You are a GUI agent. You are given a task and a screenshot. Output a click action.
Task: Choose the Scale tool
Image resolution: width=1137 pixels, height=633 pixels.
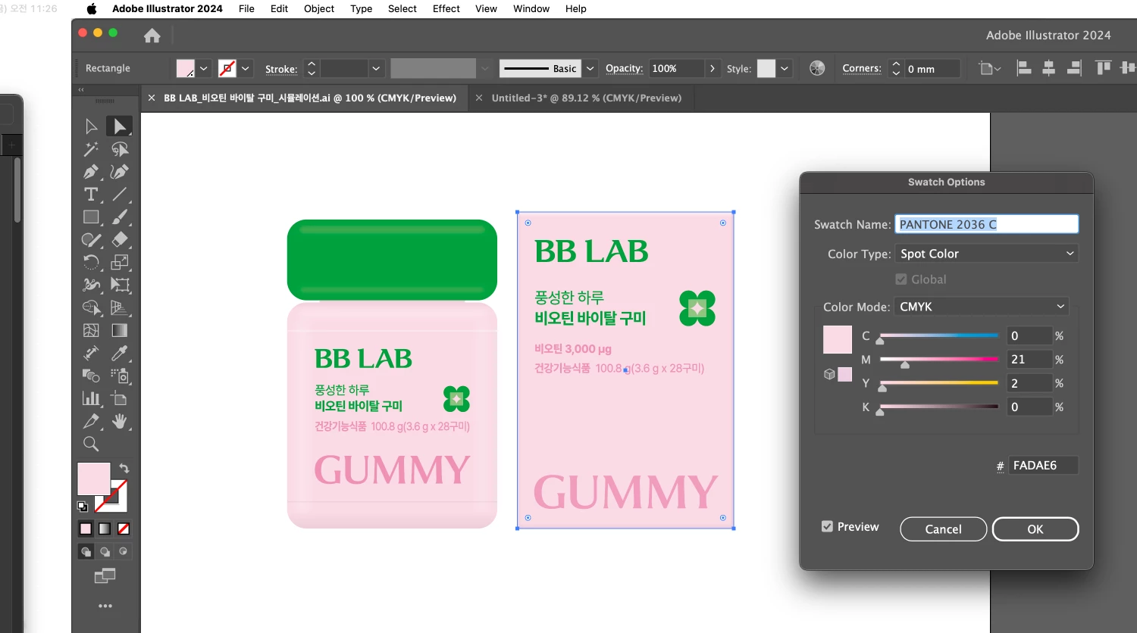[x=120, y=263]
